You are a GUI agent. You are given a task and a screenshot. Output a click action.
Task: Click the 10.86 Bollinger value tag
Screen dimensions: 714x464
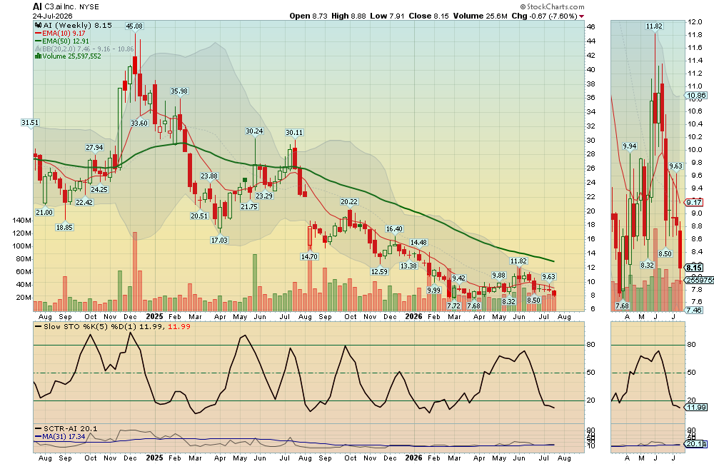point(695,96)
